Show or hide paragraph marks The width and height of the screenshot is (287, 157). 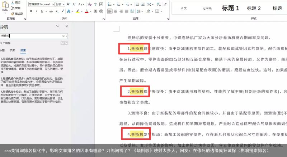[165, 4]
